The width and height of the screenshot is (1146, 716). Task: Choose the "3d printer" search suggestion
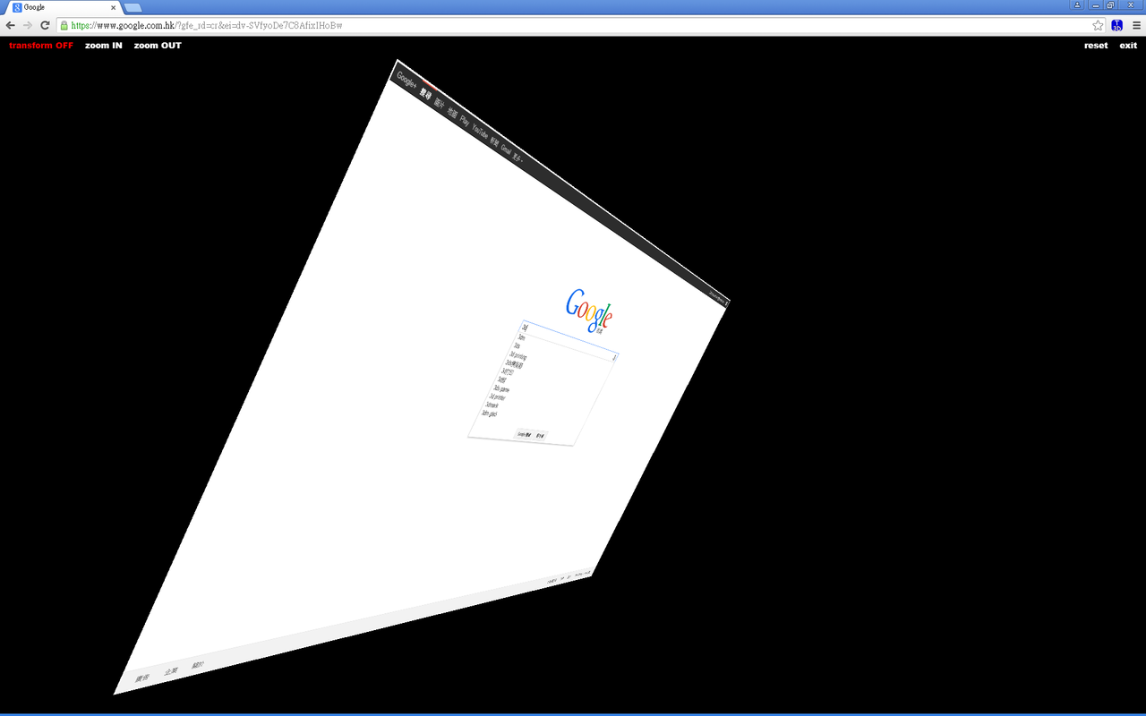pos(497,397)
